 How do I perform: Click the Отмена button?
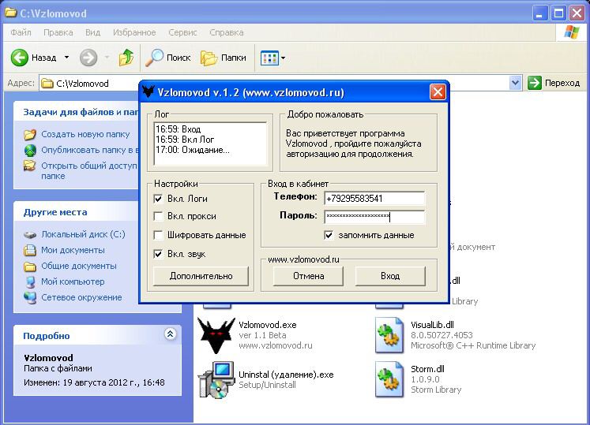pyautogui.click(x=309, y=276)
